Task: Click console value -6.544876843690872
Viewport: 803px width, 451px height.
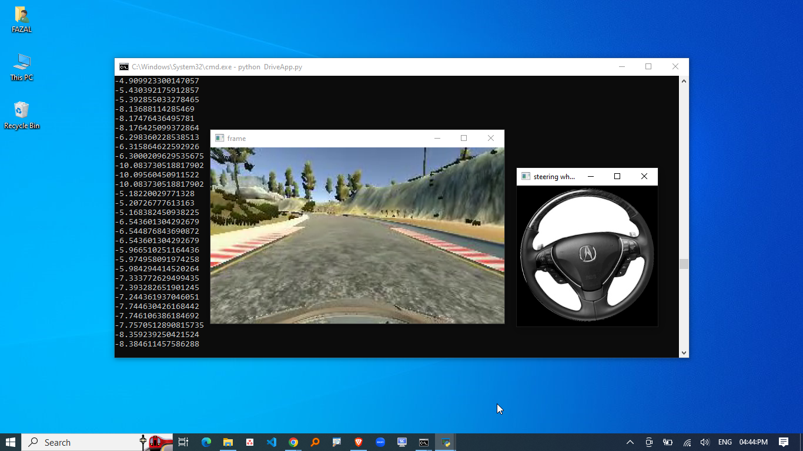Action: click(157, 231)
